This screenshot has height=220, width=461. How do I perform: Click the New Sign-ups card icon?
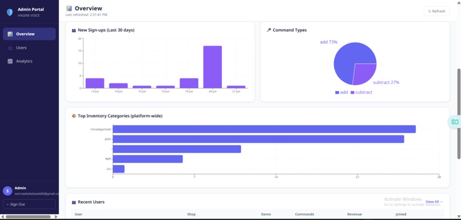point(74,30)
